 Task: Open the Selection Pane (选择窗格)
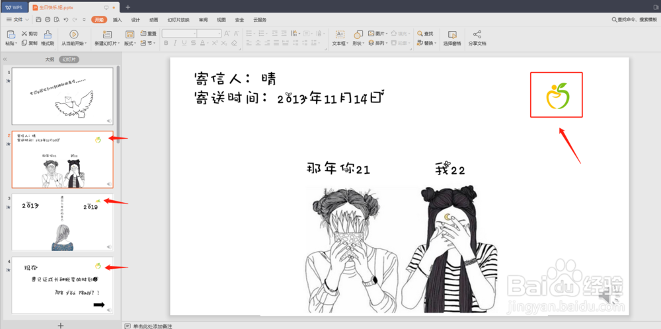[x=452, y=38]
